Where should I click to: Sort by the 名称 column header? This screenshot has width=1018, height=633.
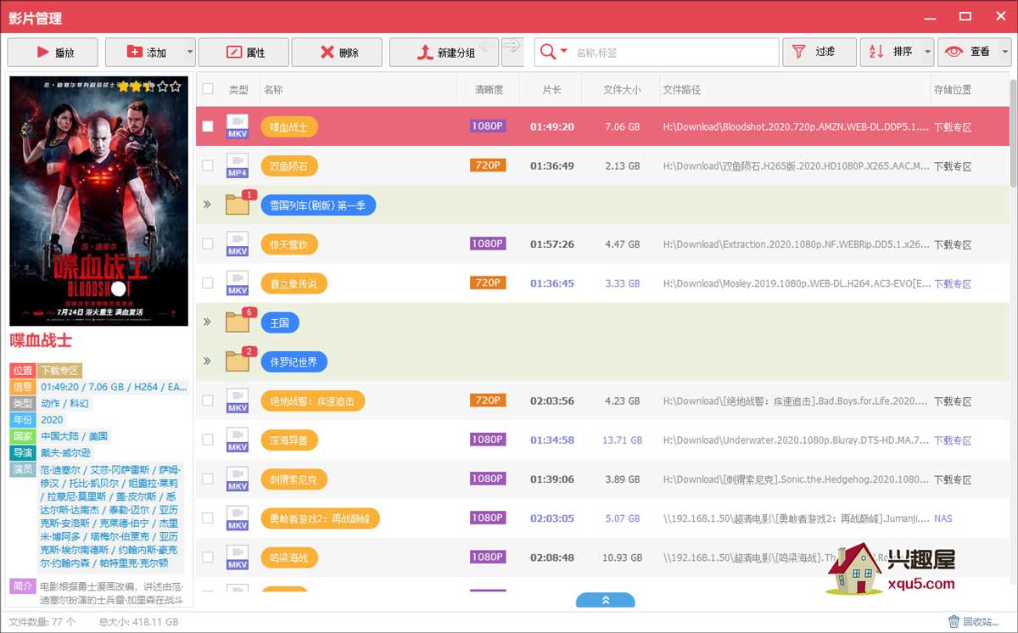click(x=273, y=89)
